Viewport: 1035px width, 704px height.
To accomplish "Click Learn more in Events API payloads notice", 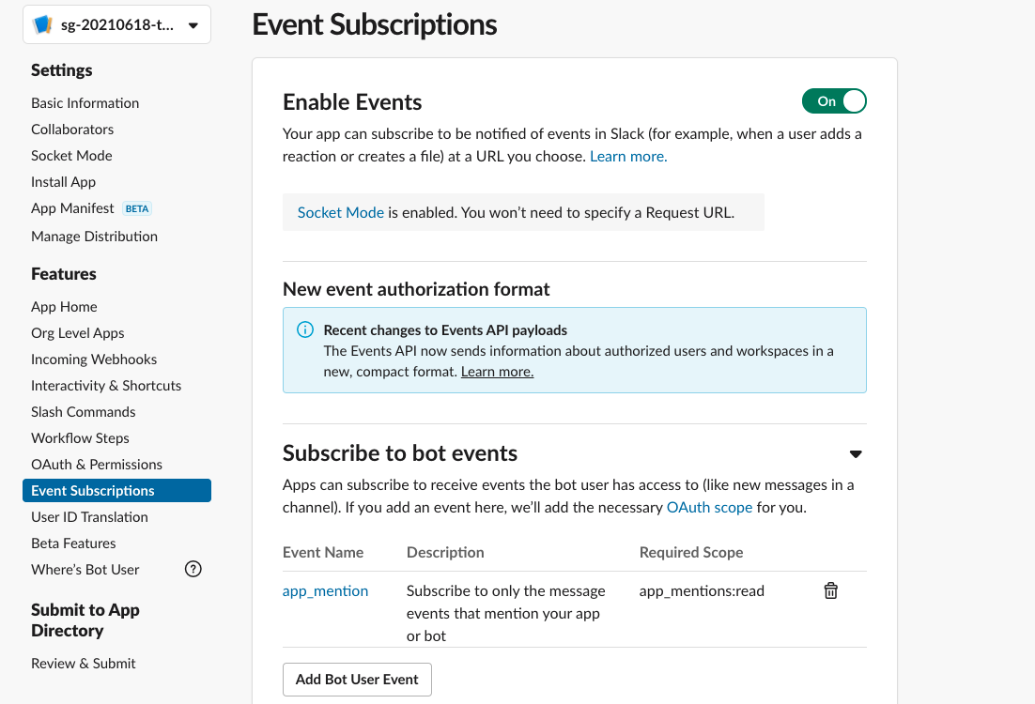I will point(497,372).
